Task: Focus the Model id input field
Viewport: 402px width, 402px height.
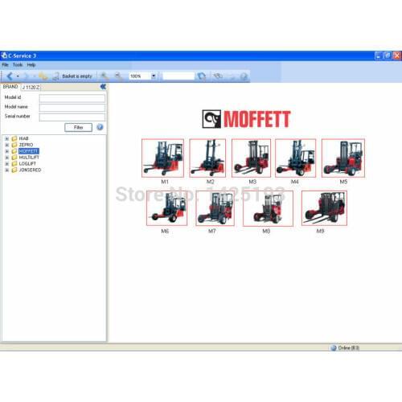Action: tap(72, 98)
